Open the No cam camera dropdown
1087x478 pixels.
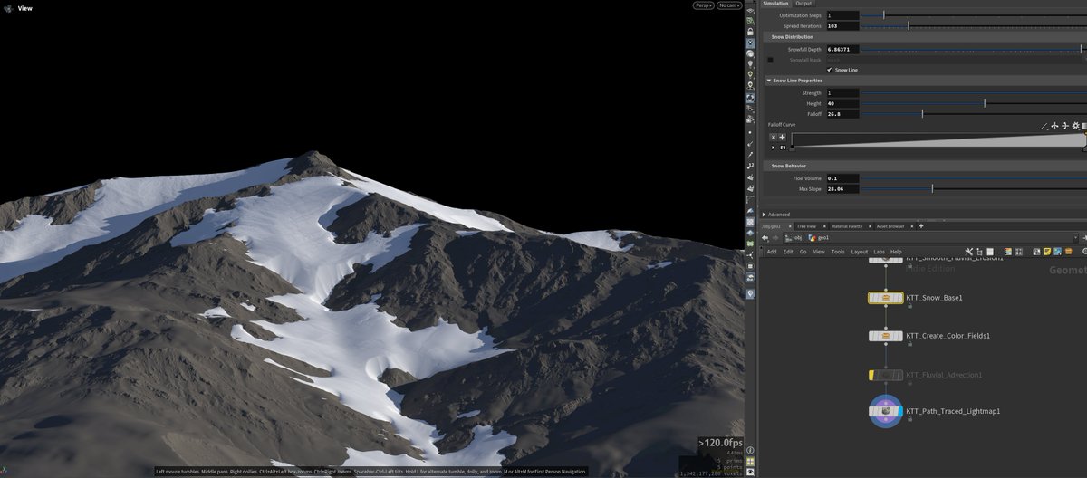(x=728, y=5)
